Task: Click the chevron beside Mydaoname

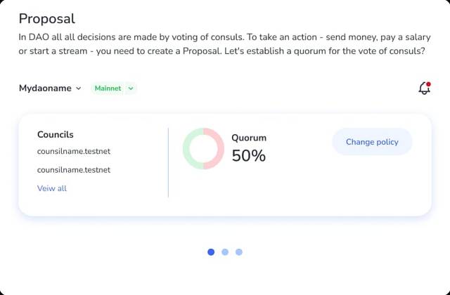Action: [79, 88]
